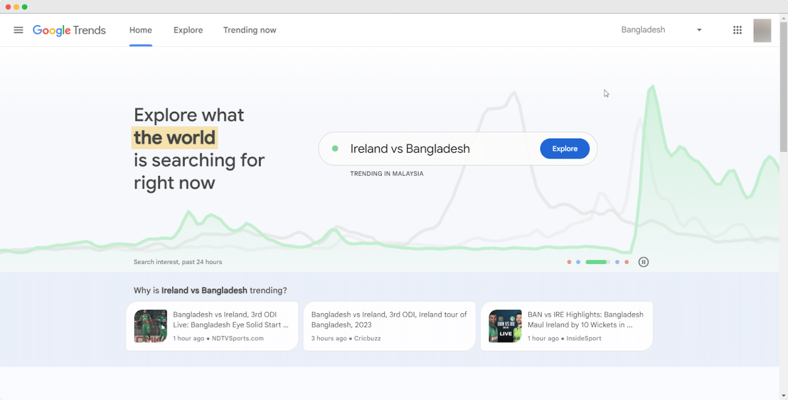
Task: Select the first red carousel dot
Action: click(569, 262)
